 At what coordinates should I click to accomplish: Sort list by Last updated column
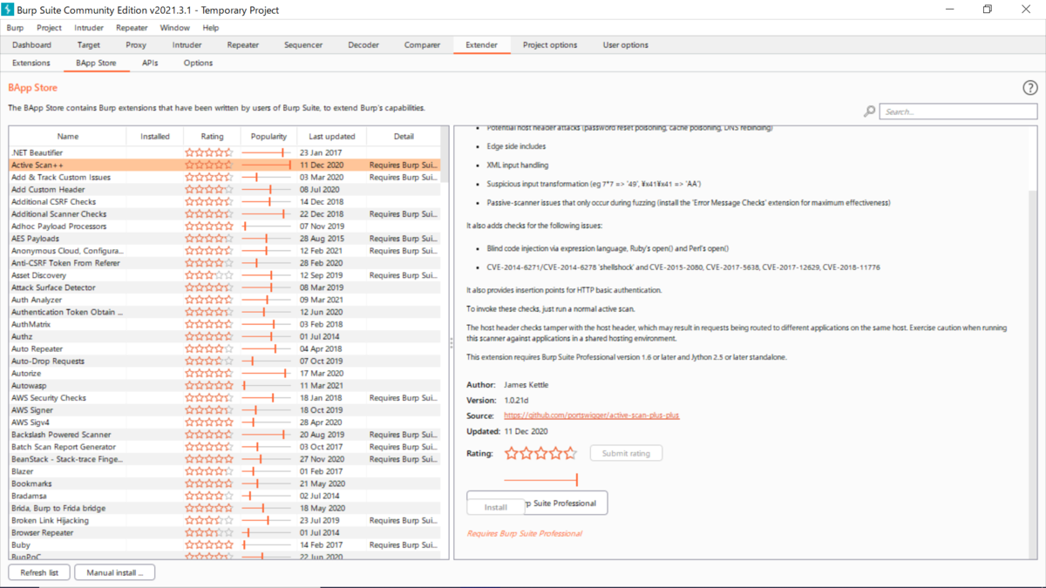(332, 137)
